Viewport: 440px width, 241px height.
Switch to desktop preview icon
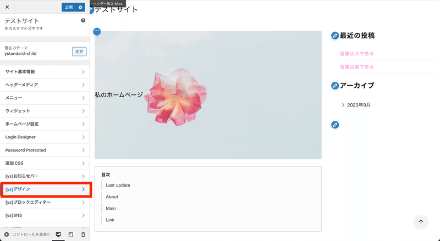point(58,235)
